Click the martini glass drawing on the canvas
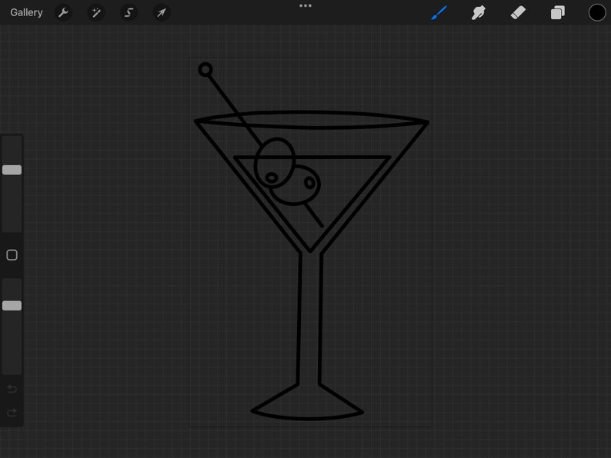 pos(310,241)
